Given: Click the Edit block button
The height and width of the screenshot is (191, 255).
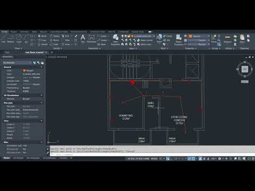Looking at the screenshot, I should click(166, 40).
